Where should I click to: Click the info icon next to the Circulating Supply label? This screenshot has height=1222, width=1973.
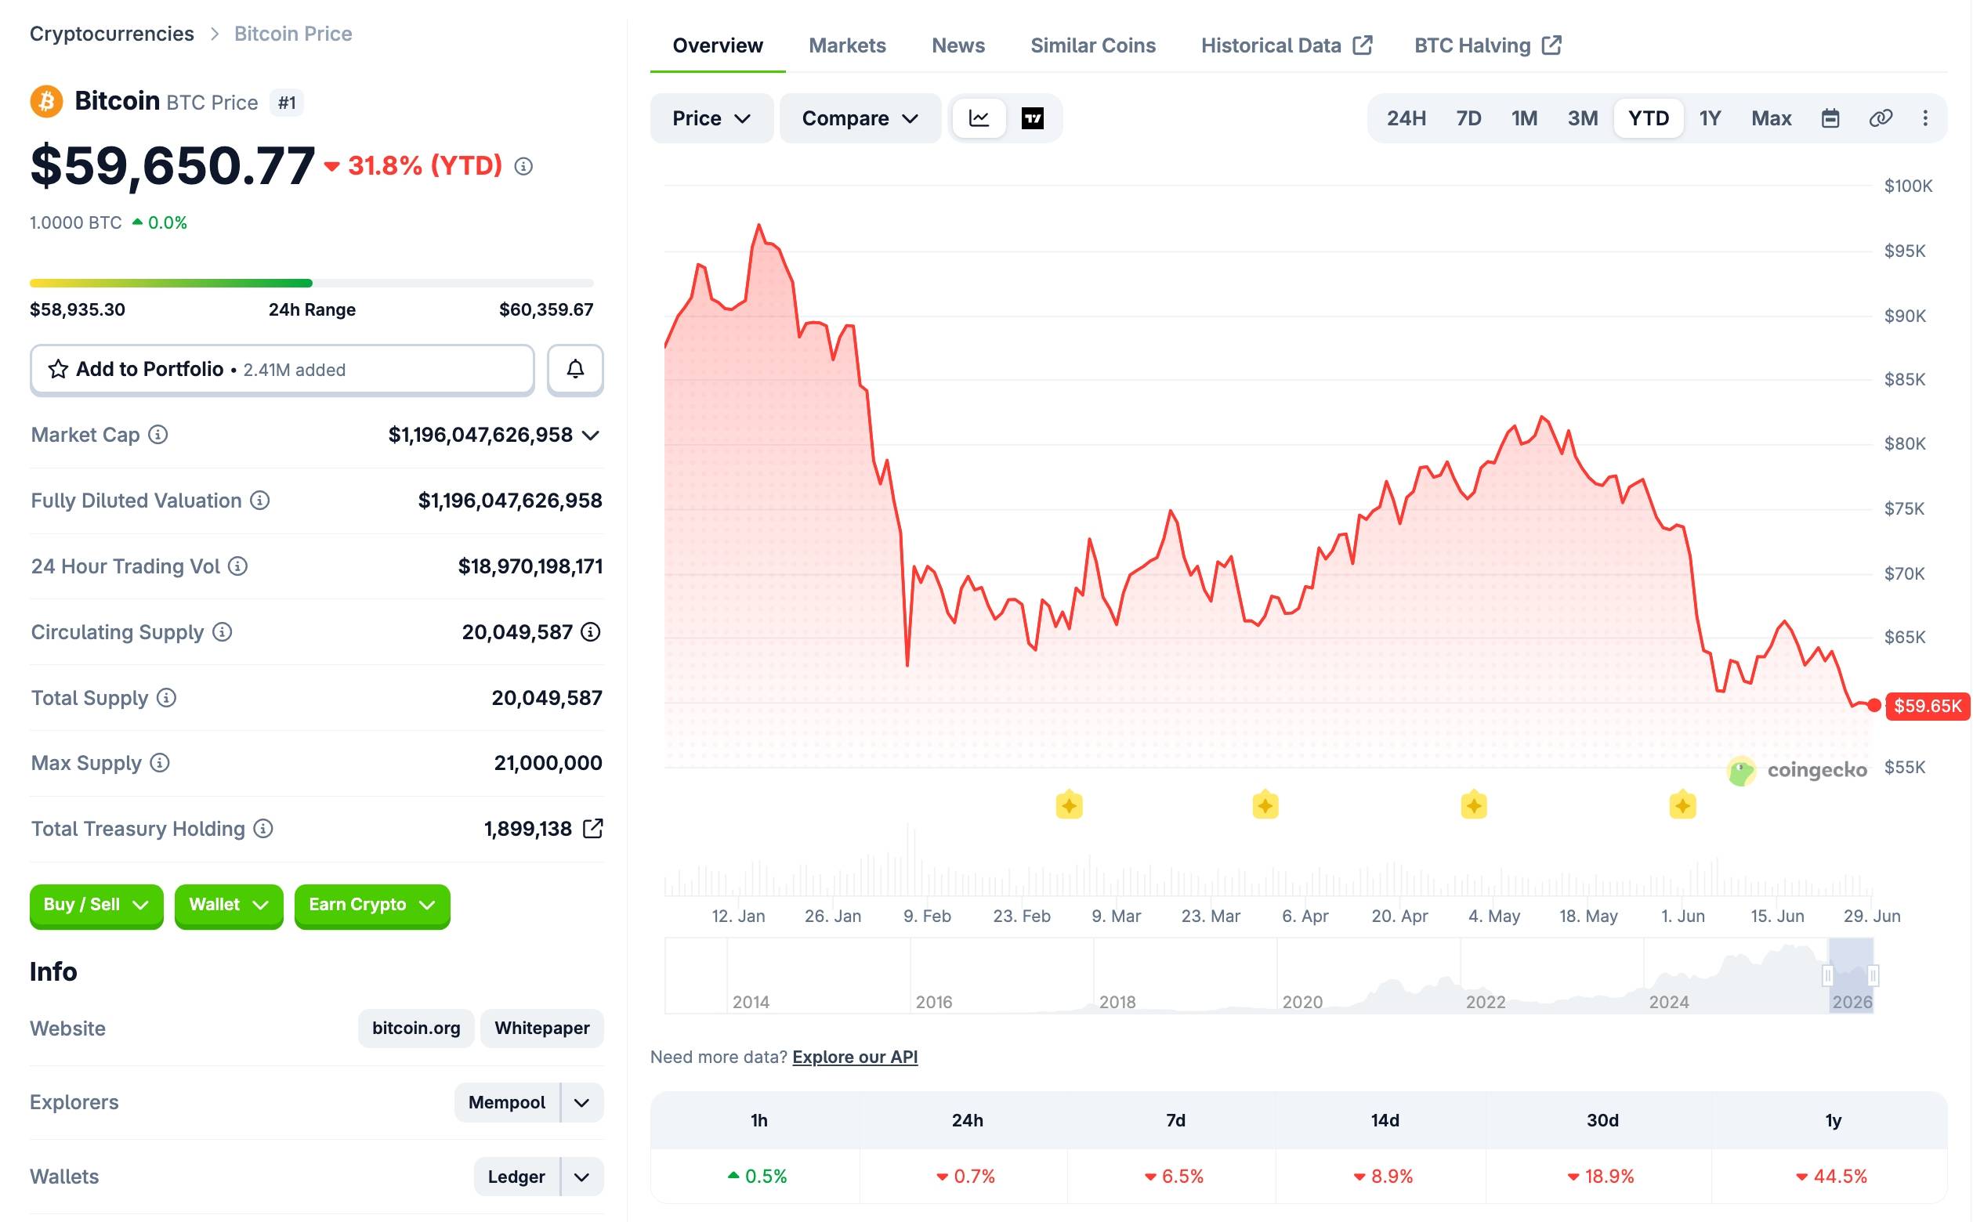tap(223, 632)
